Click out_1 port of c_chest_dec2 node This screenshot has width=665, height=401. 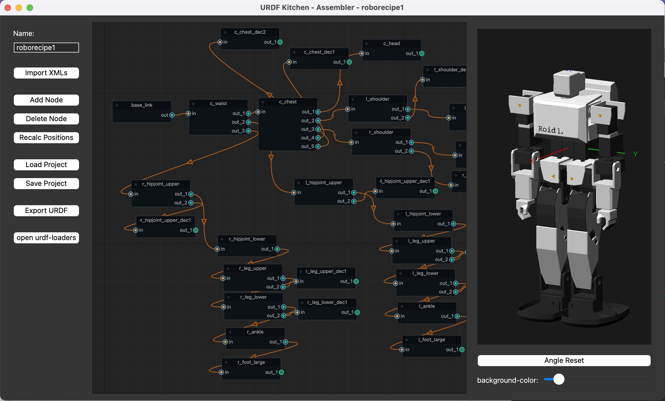pyautogui.click(x=280, y=42)
